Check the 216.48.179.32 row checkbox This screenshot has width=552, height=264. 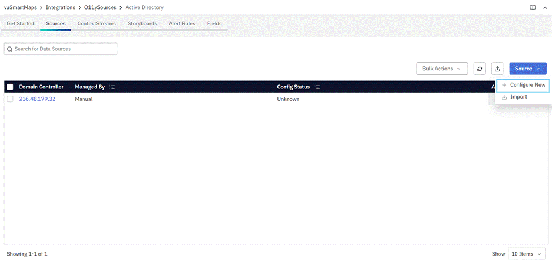10,99
